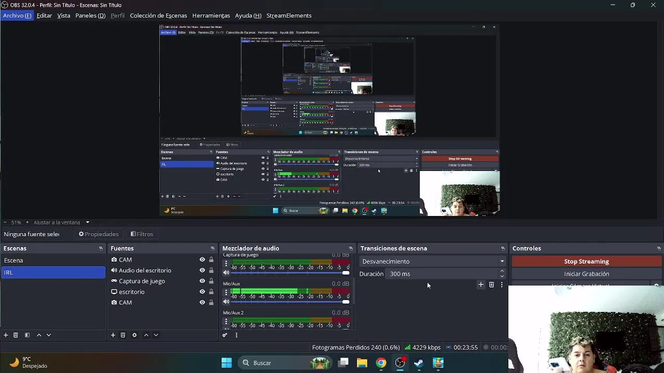
Task: Move the selected source down
Action: click(156, 335)
